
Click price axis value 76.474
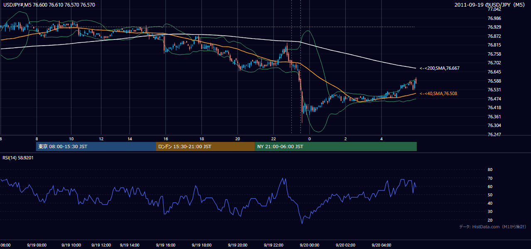coord(495,99)
